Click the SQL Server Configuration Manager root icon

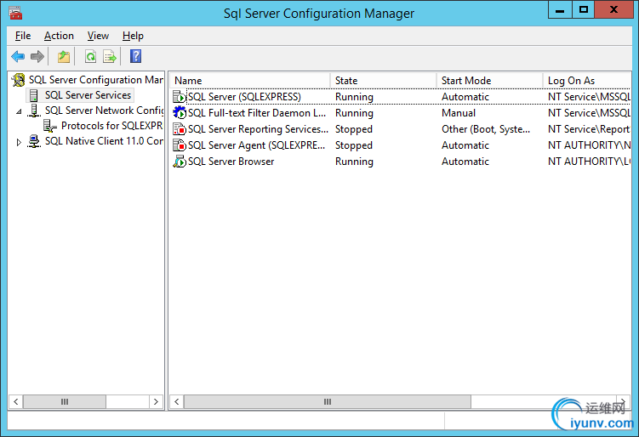click(x=19, y=80)
